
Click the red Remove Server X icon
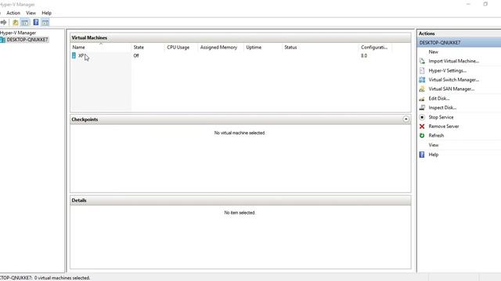coord(422,126)
